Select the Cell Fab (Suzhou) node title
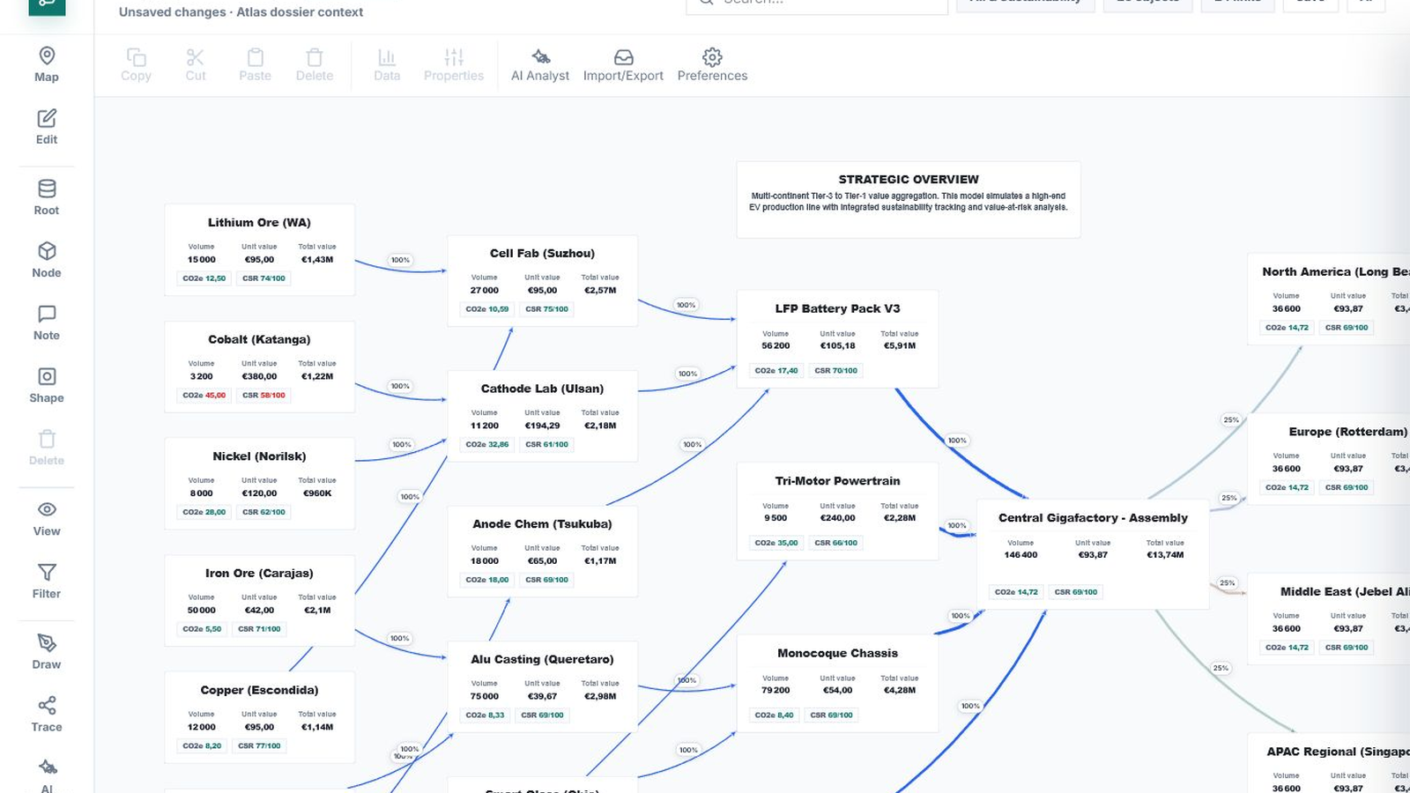 pos(542,254)
